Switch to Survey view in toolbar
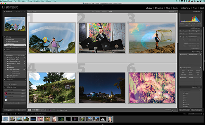205x125 pixels. [x=41, y=110]
